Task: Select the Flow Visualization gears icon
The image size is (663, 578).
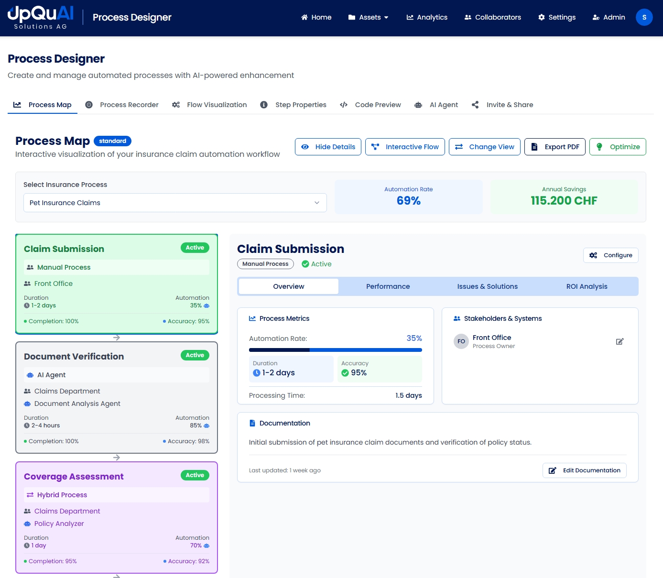Action: tap(175, 104)
